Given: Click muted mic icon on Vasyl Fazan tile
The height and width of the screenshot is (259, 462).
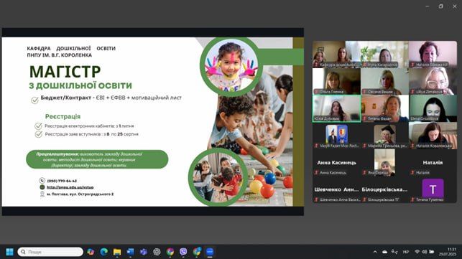Looking at the screenshot, I should click(x=316, y=146).
